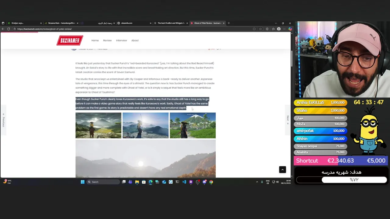Click the Bazinameh logo
The width and height of the screenshot is (390, 219).
[x=70, y=40]
